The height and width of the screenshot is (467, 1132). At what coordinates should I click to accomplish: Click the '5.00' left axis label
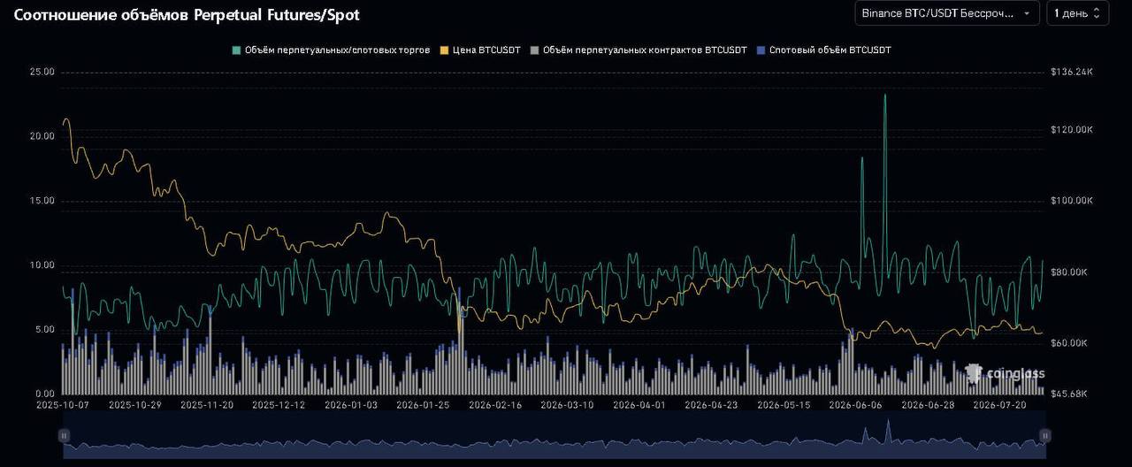tap(45, 330)
